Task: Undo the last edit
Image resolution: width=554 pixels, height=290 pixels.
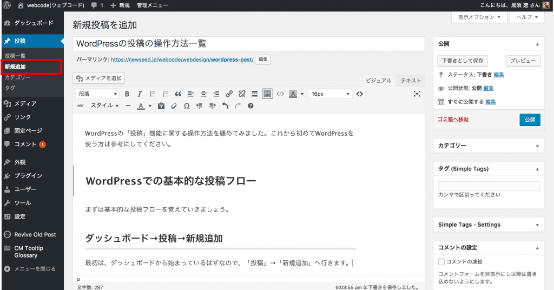Action: pyautogui.click(x=225, y=106)
